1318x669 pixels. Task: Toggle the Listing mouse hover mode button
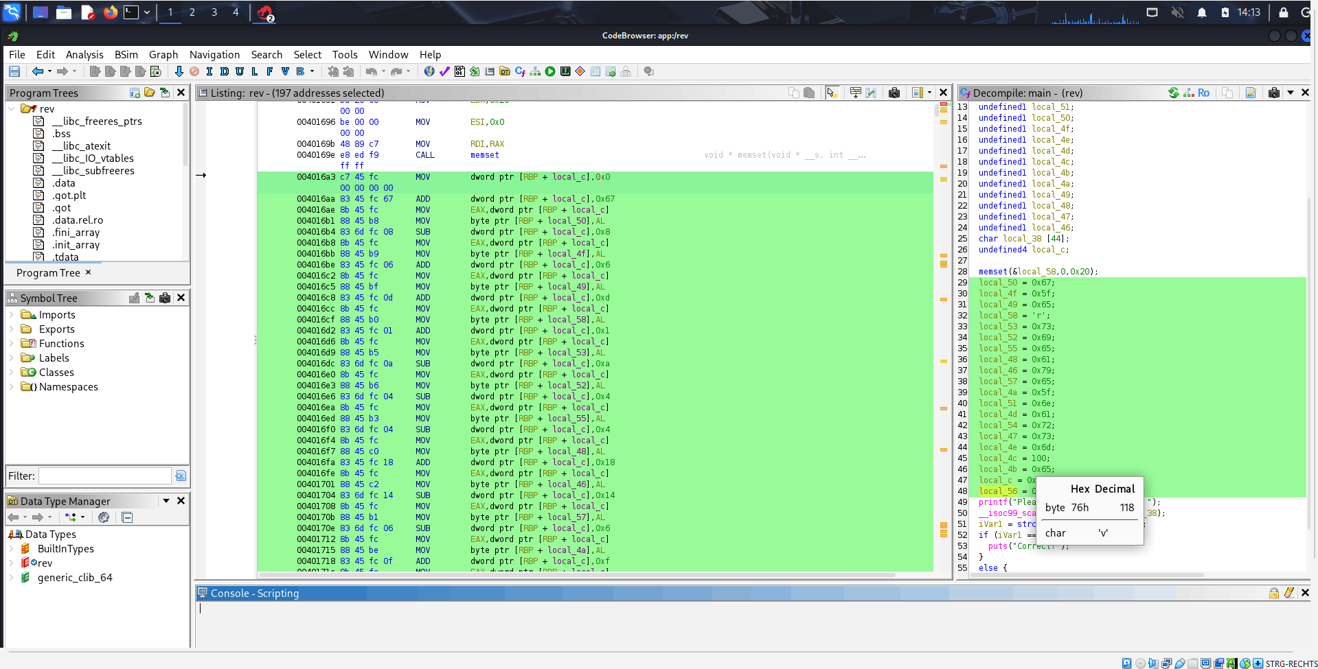(832, 93)
